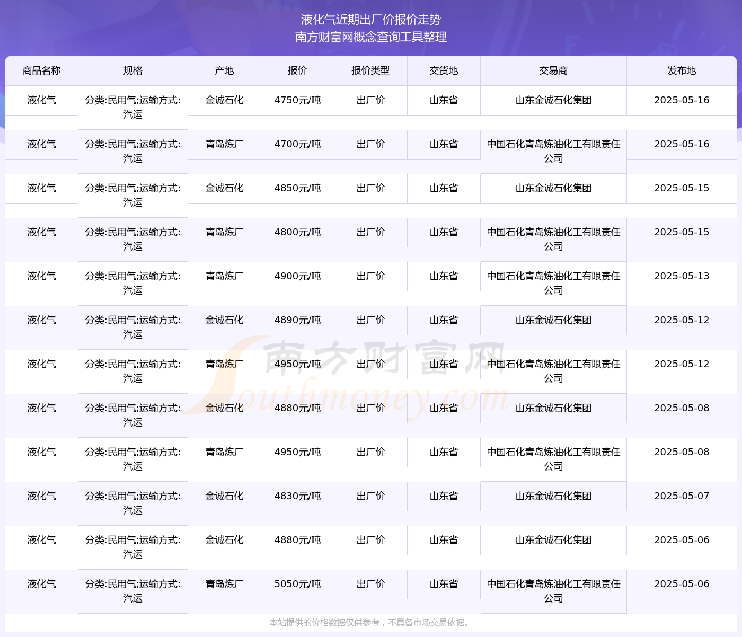Select the 4900元/吨 price cell

[298, 276]
